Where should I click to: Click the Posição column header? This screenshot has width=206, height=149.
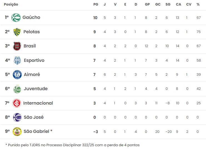point(11,4)
